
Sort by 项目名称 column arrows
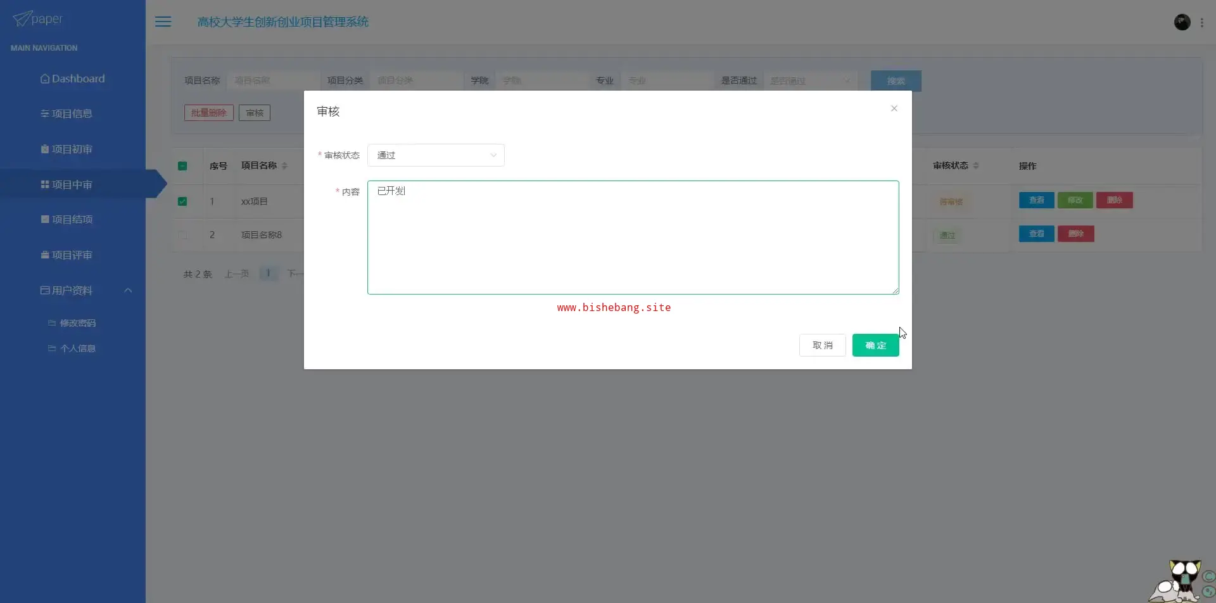(284, 166)
